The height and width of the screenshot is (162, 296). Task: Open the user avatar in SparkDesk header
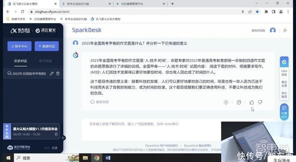coord(273,30)
